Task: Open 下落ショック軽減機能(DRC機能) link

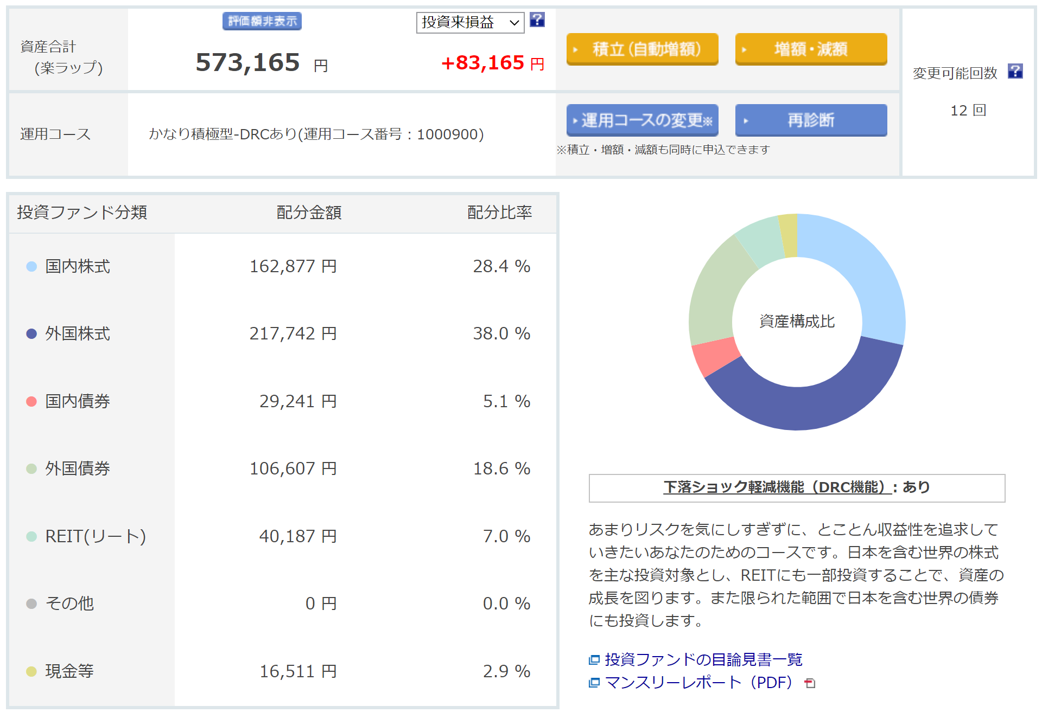Action: tap(777, 487)
